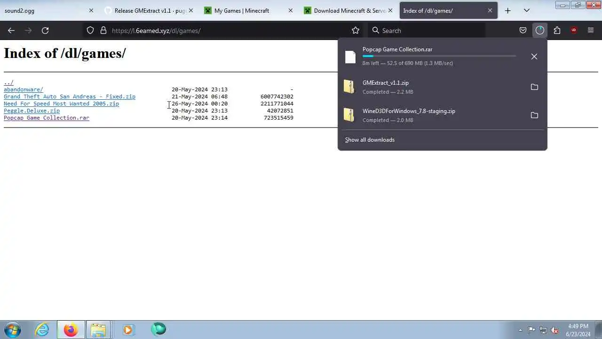Click the muted volume tray icon

(554, 330)
